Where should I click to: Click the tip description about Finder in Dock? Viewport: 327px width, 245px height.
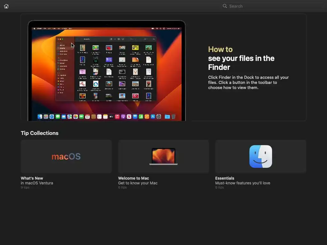pos(248,82)
